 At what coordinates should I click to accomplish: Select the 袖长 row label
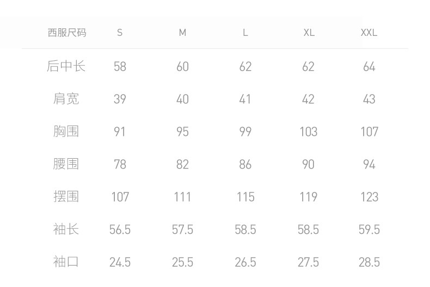click(66, 229)
